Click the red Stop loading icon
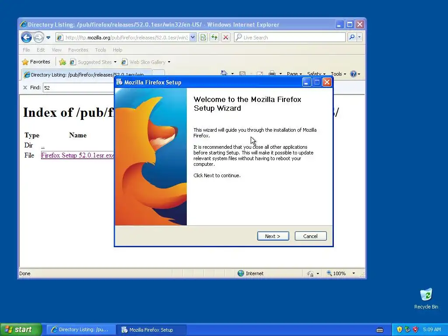 click(x=226, y=37)
